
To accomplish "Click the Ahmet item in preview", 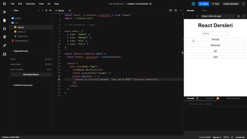I will click(215, 39).
